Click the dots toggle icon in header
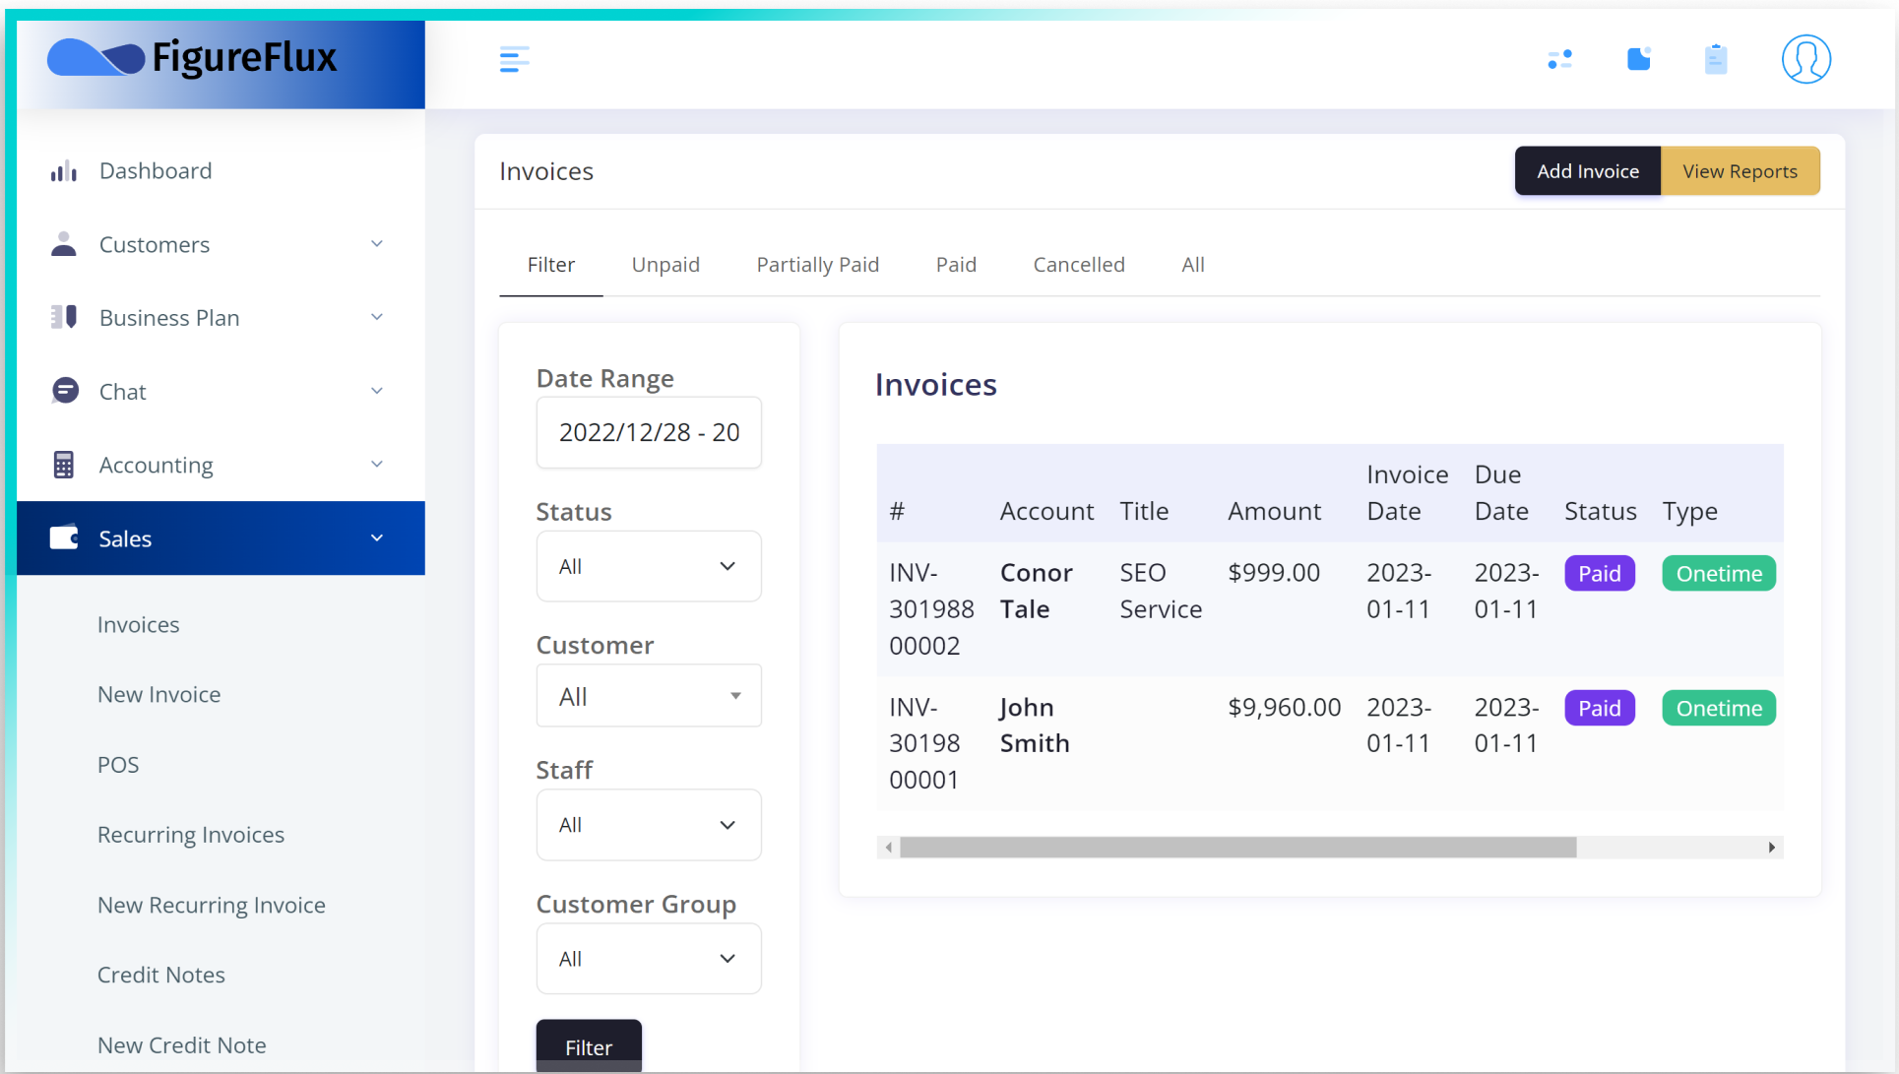Viewport: 1899px width, 1074px height. tap(1559, 59)
